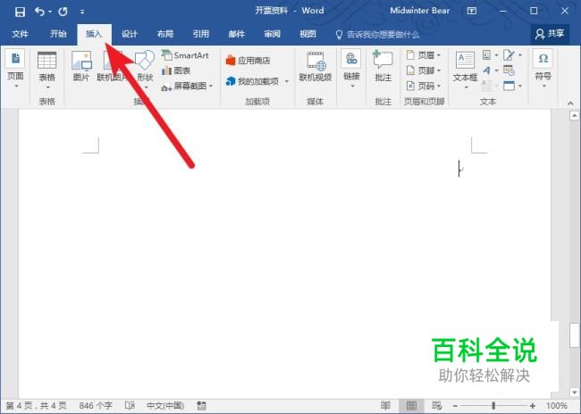Image resolution: width=581 pixels, height=414 pixels.
Task: Switch to the 视图 tab
Action: click(x=307, y=34)
